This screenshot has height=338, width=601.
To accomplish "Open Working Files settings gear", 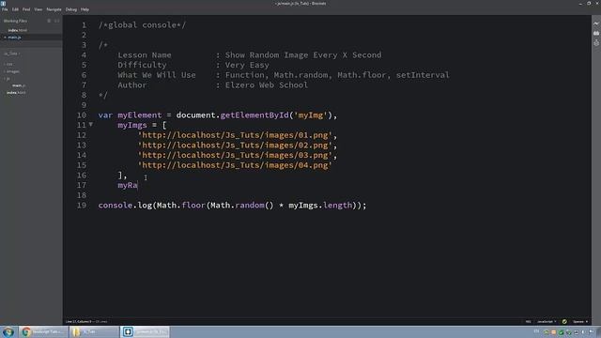I will tap(49, 21).
